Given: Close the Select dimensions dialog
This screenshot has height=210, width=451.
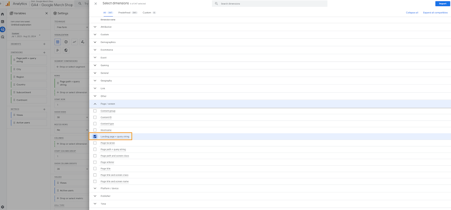Looking at the screenshot, I should click(96, 4).
